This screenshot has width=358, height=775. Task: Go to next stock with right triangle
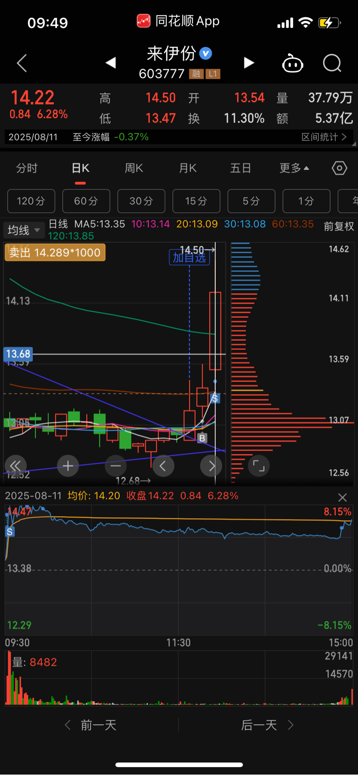249,62
